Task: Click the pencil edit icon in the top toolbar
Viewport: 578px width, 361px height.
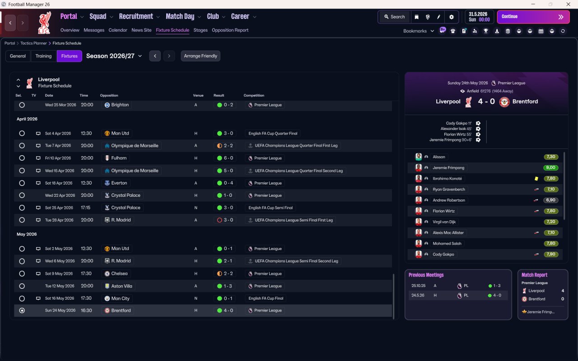Action: coord(438,17)
